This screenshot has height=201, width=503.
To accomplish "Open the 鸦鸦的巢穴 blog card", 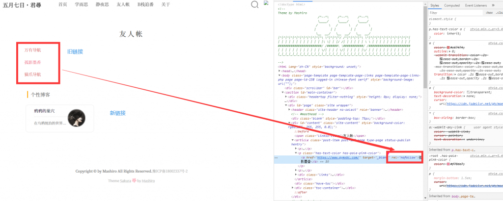I will [59, 118].
